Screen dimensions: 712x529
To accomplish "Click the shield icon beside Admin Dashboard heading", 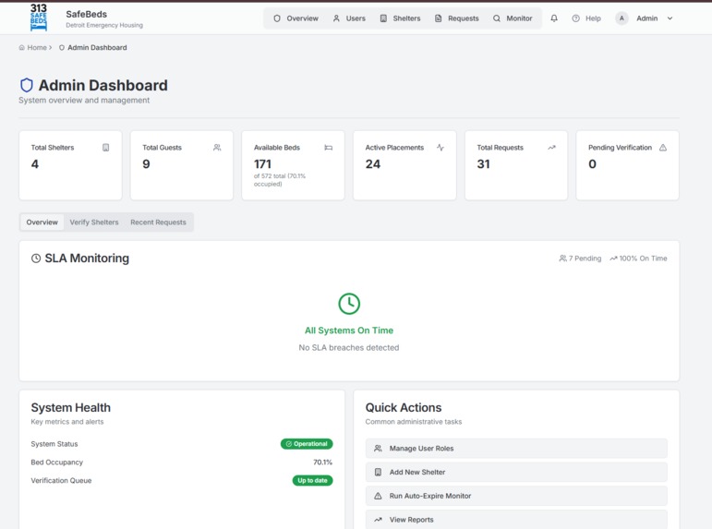I will coord(27,85).
